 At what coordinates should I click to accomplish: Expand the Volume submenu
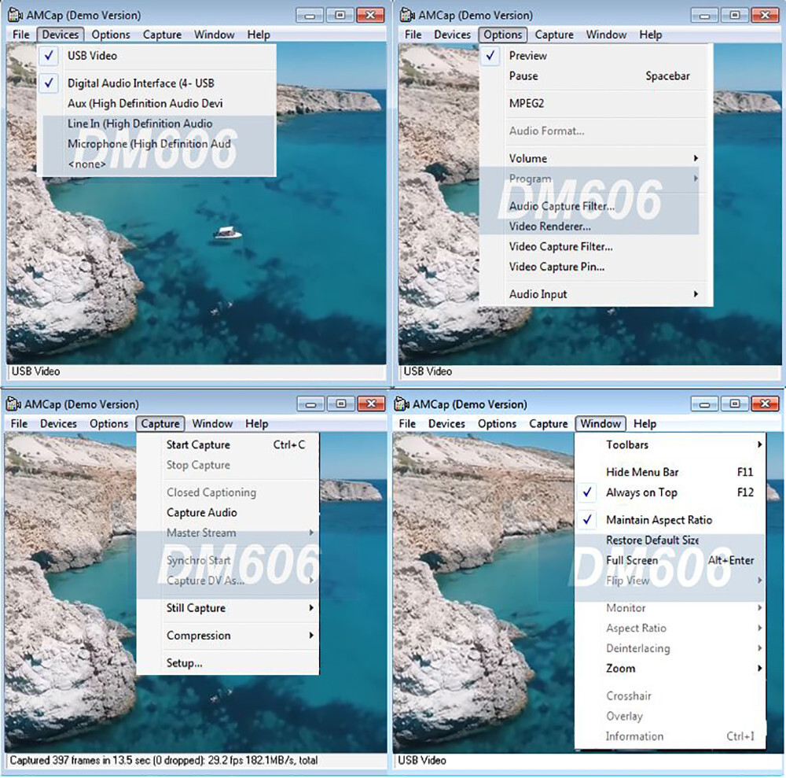696,159
